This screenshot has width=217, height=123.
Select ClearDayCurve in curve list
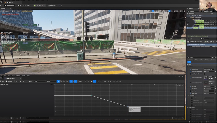click(x=4, y=85)
